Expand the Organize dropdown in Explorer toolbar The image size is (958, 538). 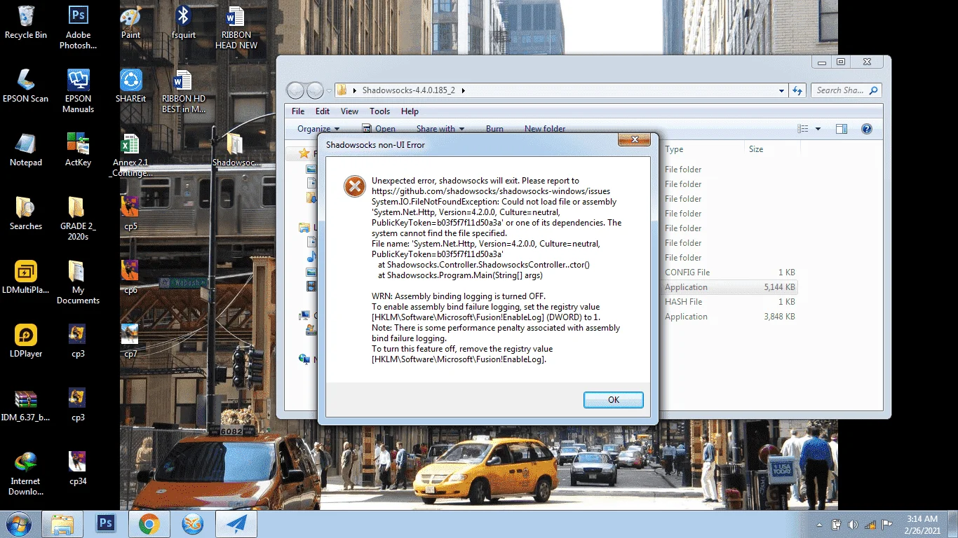tap(318, 129)
